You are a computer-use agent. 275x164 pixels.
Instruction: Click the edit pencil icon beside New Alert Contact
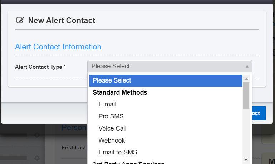(x=20, y=20)
